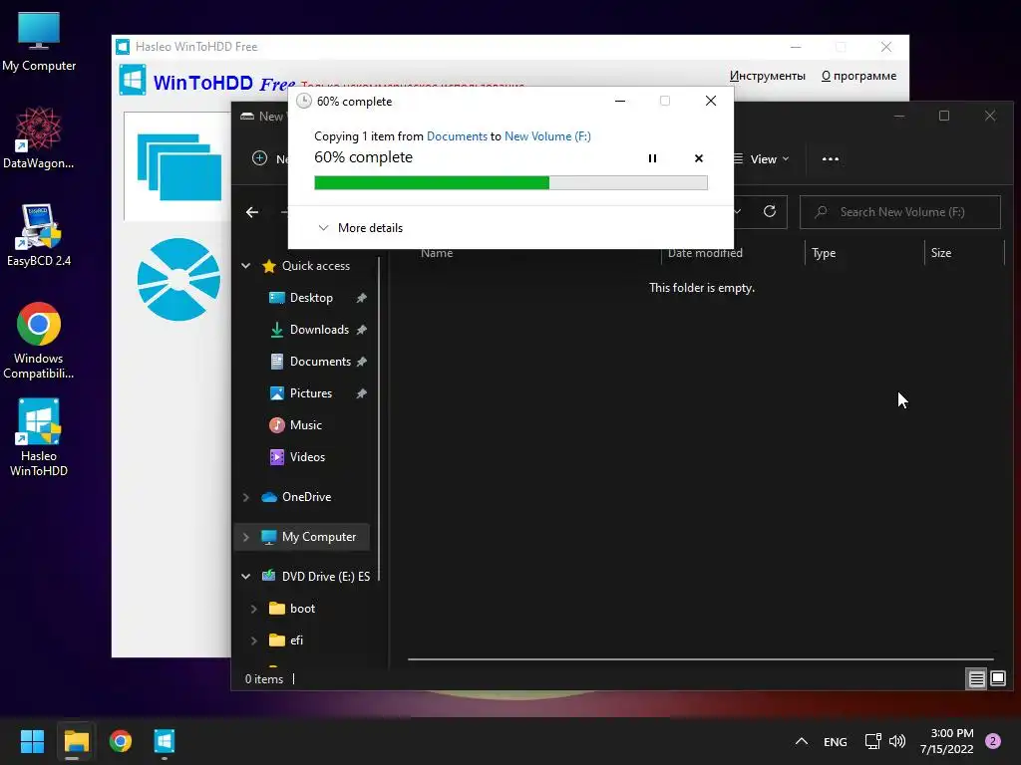Launch Hasleo WinToHDD desktop shortcut

pyautogui.click(x=39, y=437)
